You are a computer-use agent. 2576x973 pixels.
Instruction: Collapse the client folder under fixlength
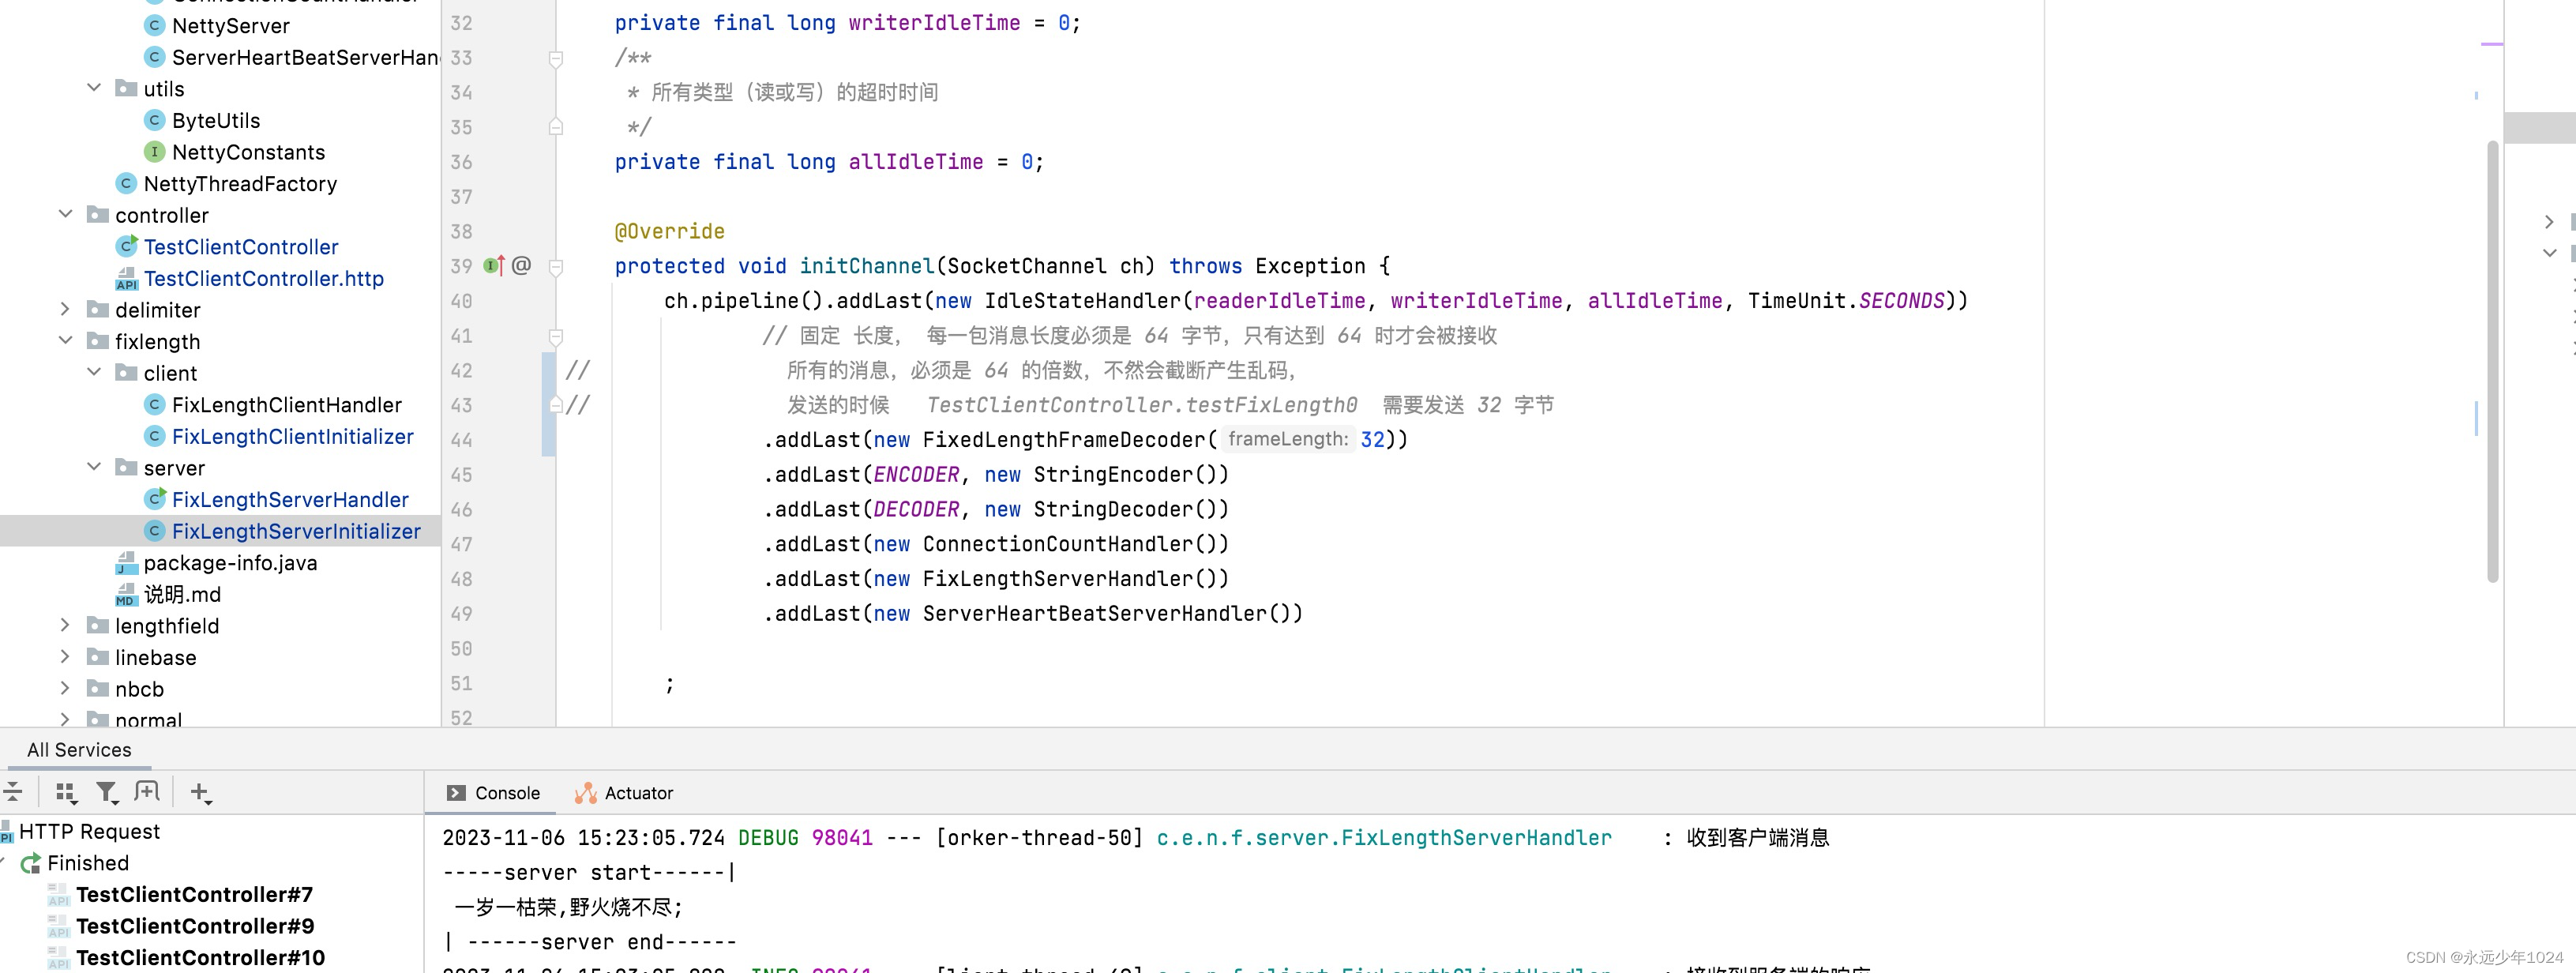point(94,372)
